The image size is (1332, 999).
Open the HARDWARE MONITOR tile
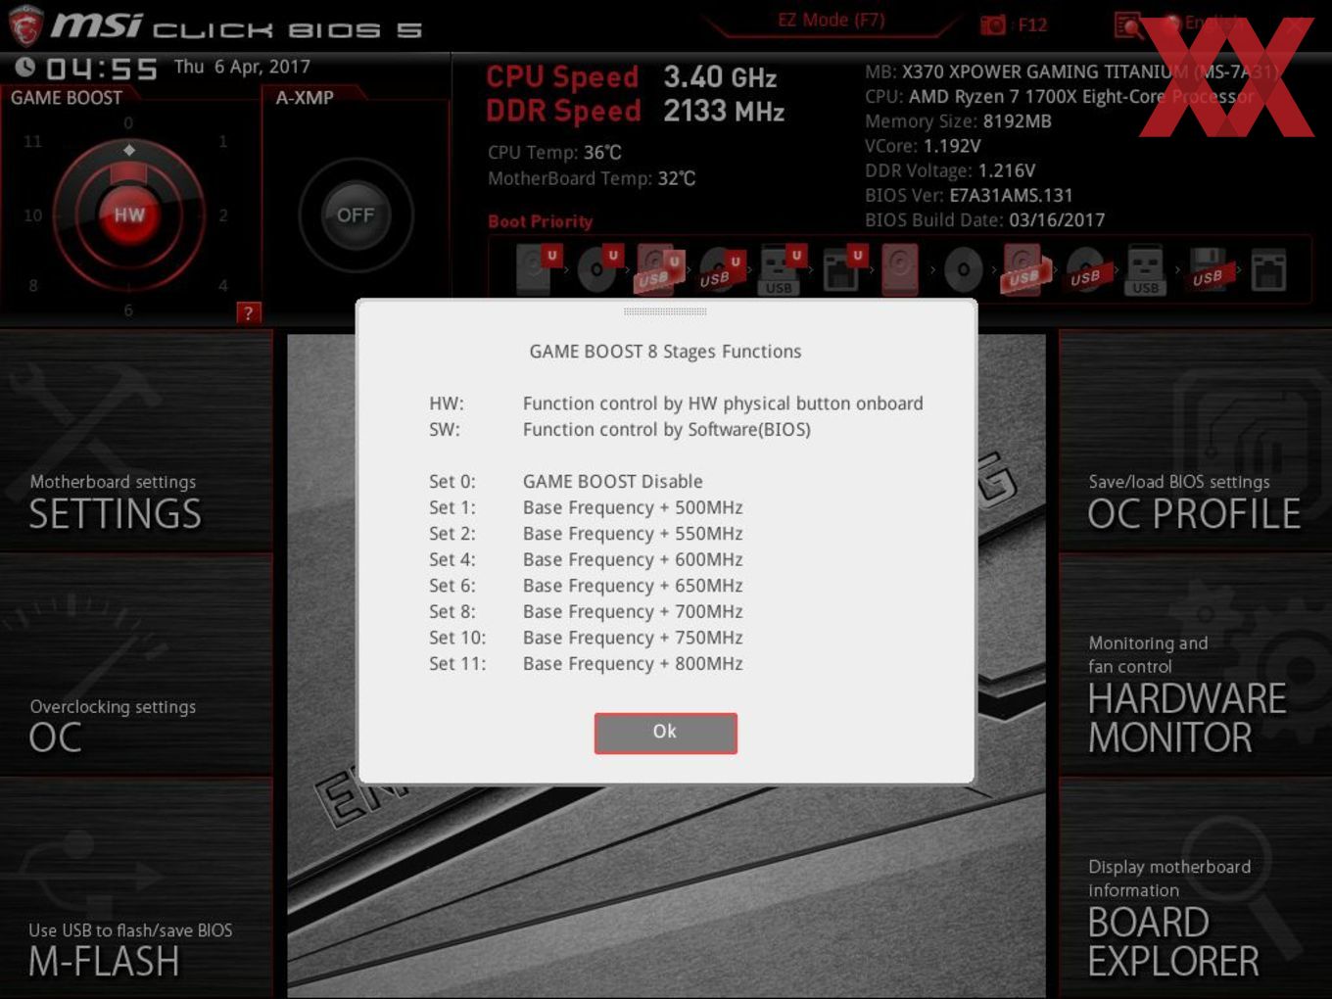pos(1195,666)
